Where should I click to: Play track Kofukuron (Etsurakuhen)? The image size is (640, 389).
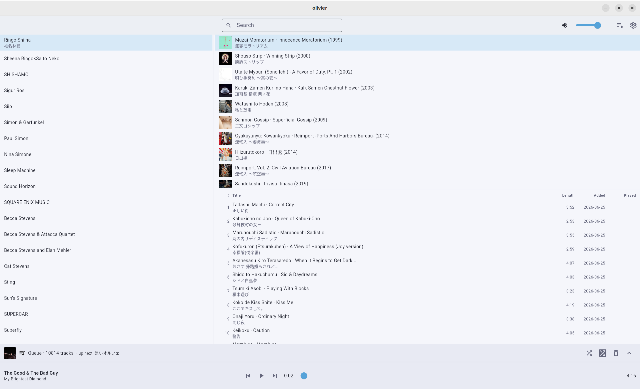tap(427, 249)
